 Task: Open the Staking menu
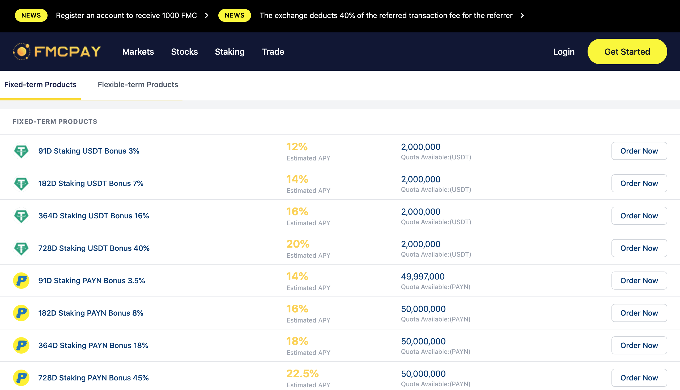pyautogui.click(x=230, y=52)
